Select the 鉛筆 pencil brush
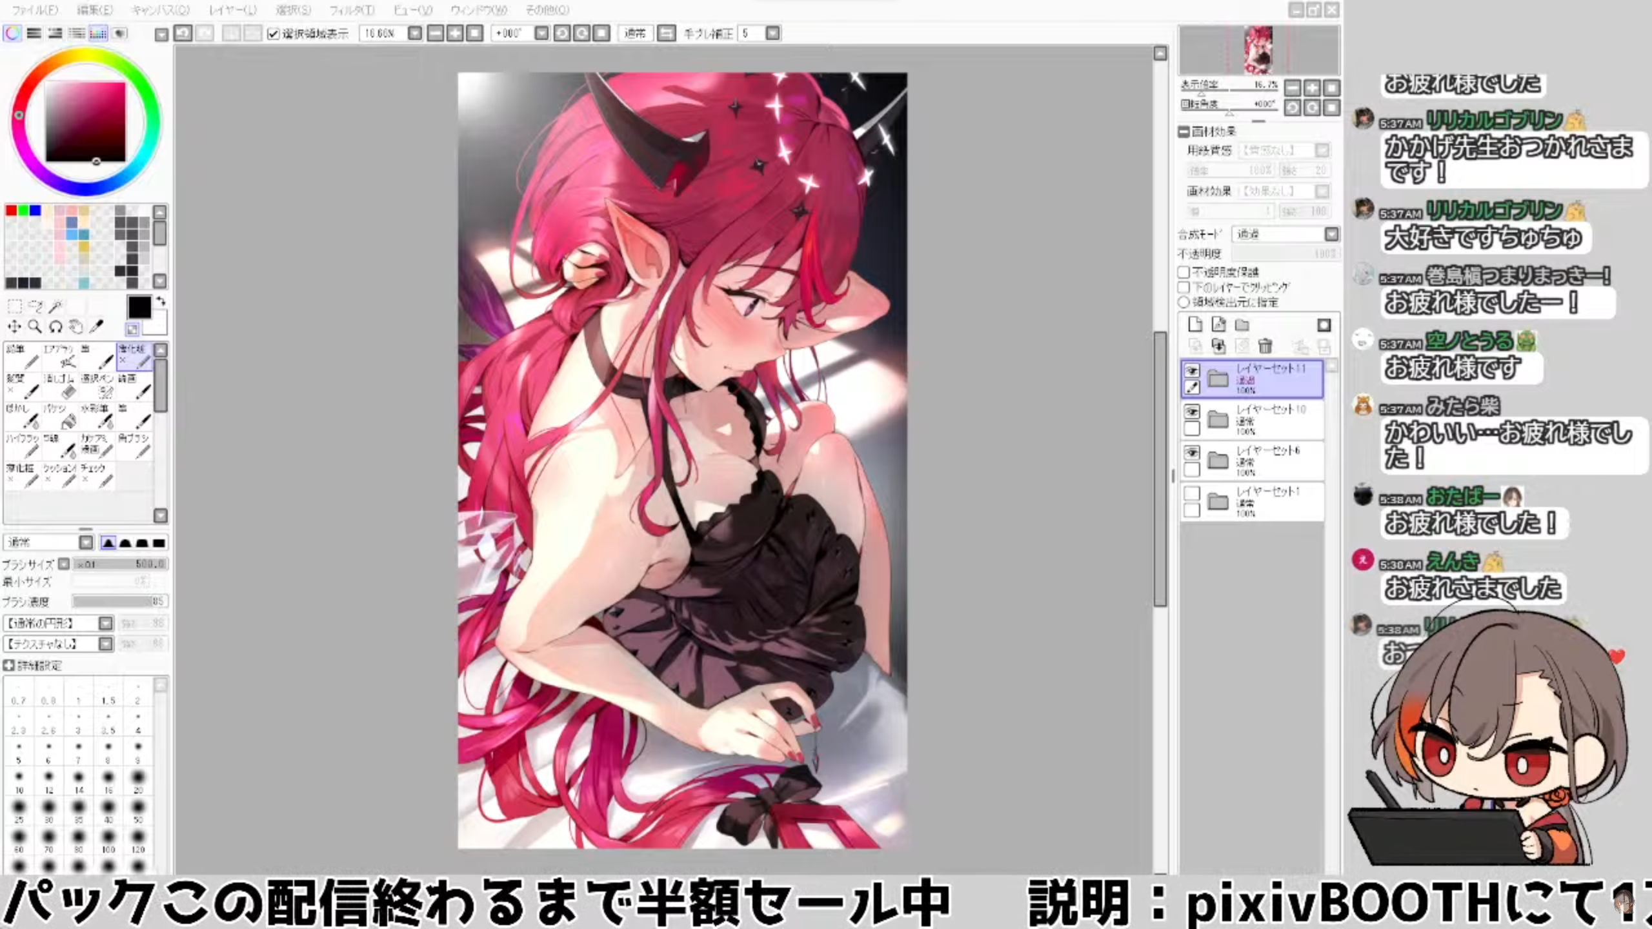This screenshot has height=929, width=1652. coord(23,356)
